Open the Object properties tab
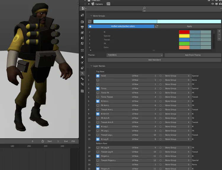Image resolution: width=222 pixels, height=170 pixels. (82, 57)
